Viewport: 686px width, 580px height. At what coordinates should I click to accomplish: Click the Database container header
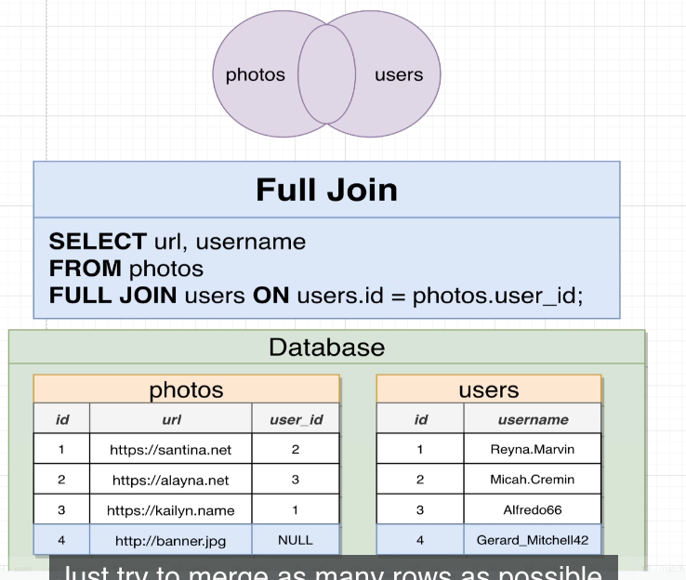pyautogui.click(x=326, y=348)
